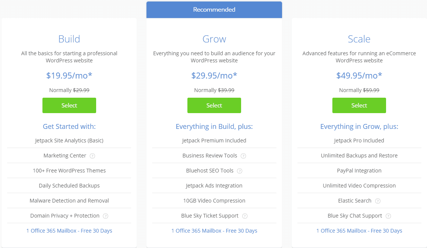Screen dimensions: 427x248
Task: Click Build plan description text
Action: [x=69, y=57]
